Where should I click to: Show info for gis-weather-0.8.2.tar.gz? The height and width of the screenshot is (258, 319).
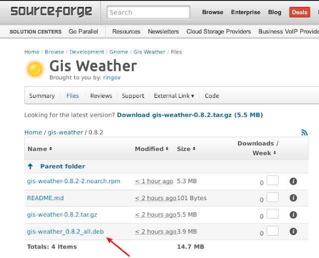coord(293,215)
